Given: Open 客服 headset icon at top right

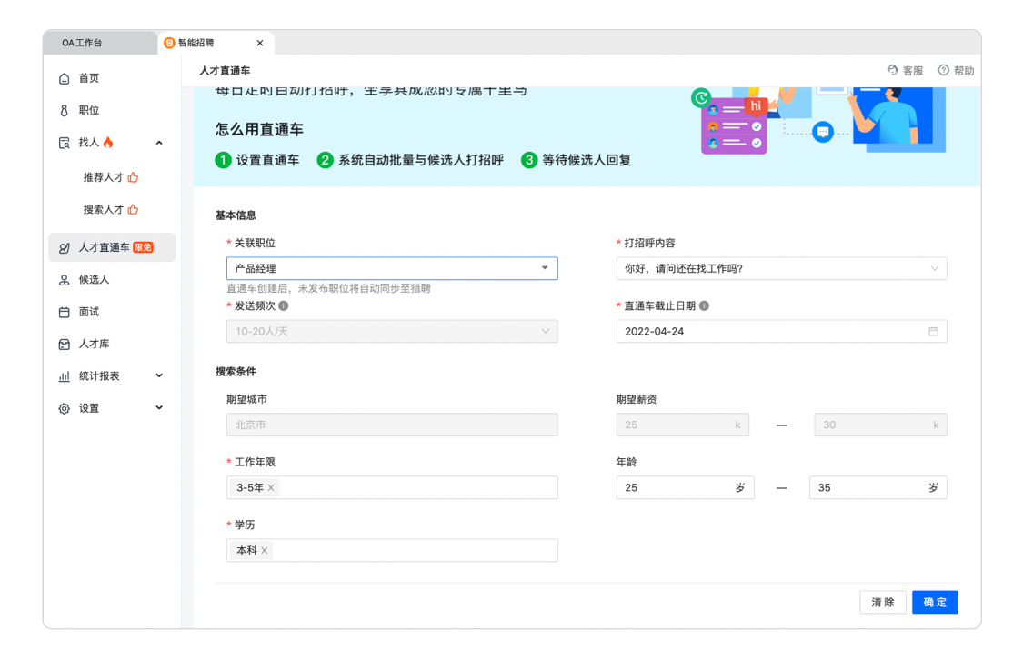Looking at the screenshot, I should tap(892, 71).
